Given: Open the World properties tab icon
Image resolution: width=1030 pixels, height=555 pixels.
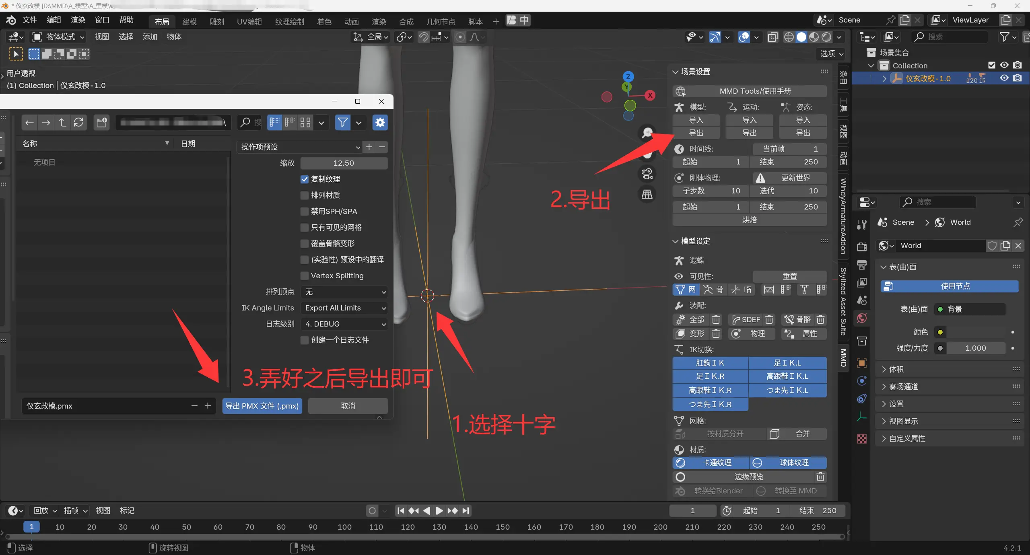Looking at the screenshot, I should pyautogui.click(x=862, y=319).
